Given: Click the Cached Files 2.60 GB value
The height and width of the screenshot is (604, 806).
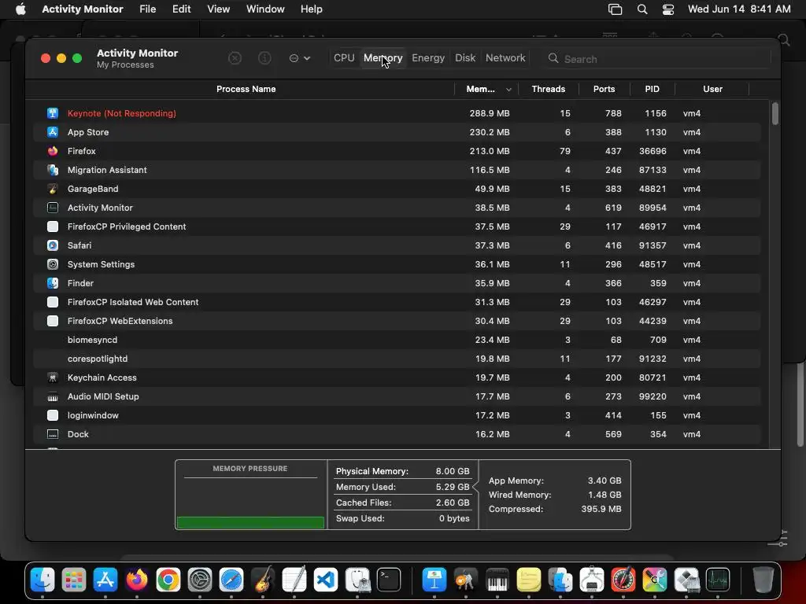Looking at the screenshot, I should click(x=453, y=503).
